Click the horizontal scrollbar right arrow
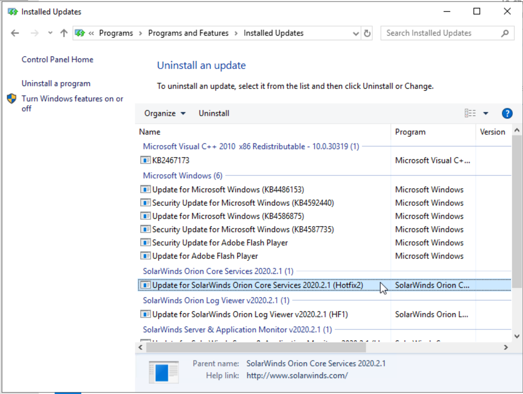This screenshot has height=394, width=523. pos(505,347)
